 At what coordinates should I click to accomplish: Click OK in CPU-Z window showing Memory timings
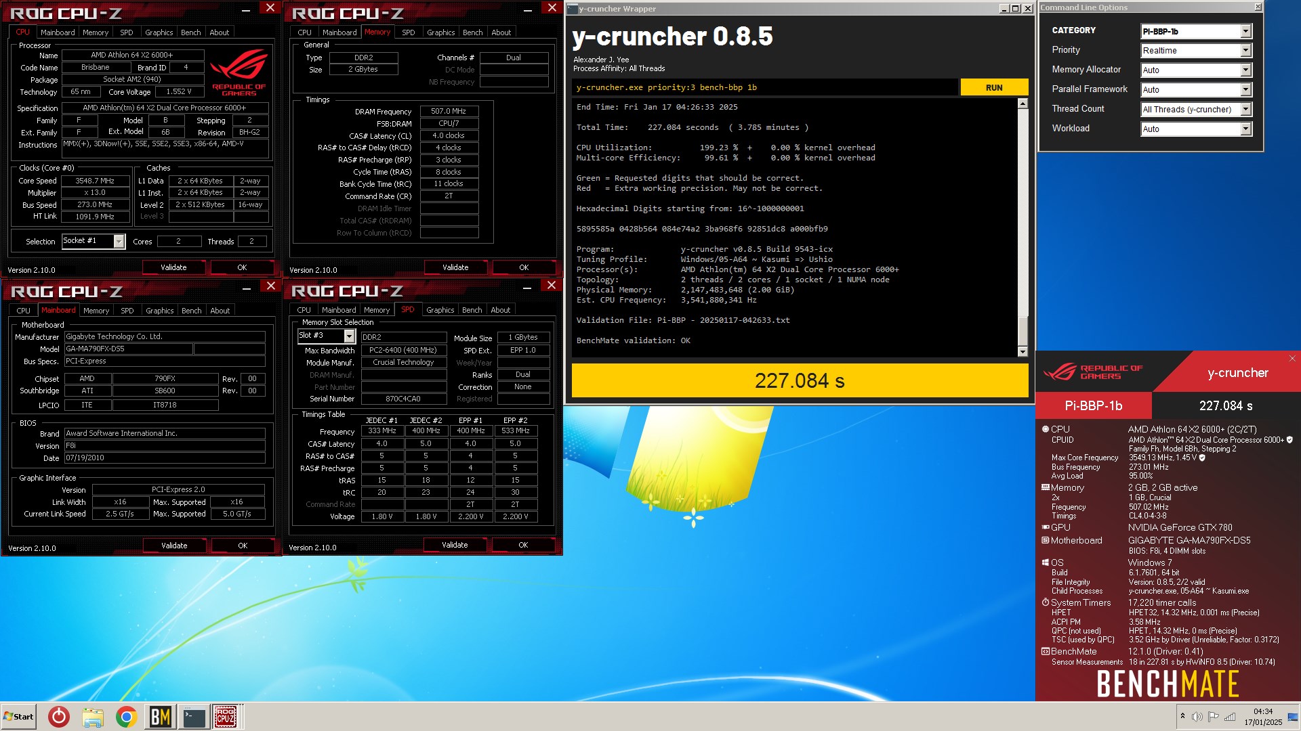(524, 267)
